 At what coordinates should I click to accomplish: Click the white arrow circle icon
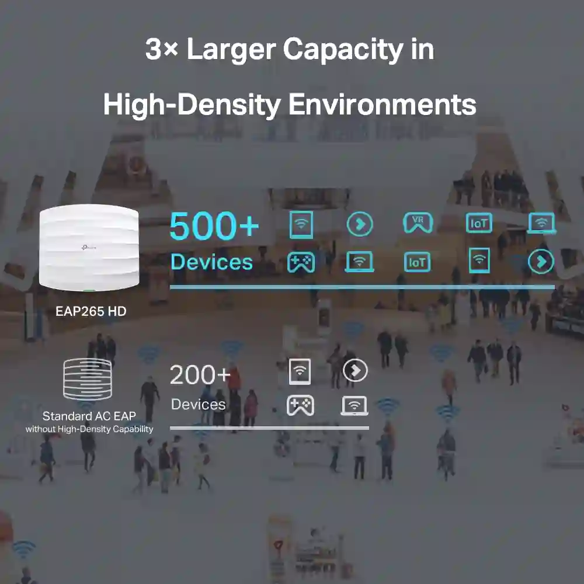click(355, 371)
